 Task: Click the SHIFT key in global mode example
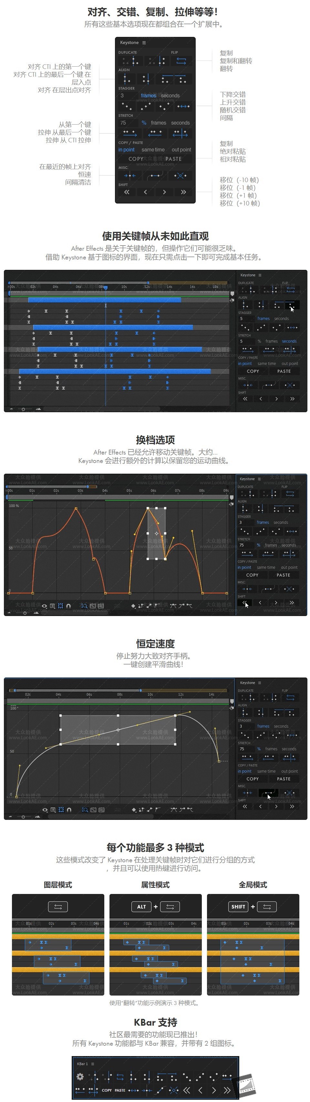238,907
